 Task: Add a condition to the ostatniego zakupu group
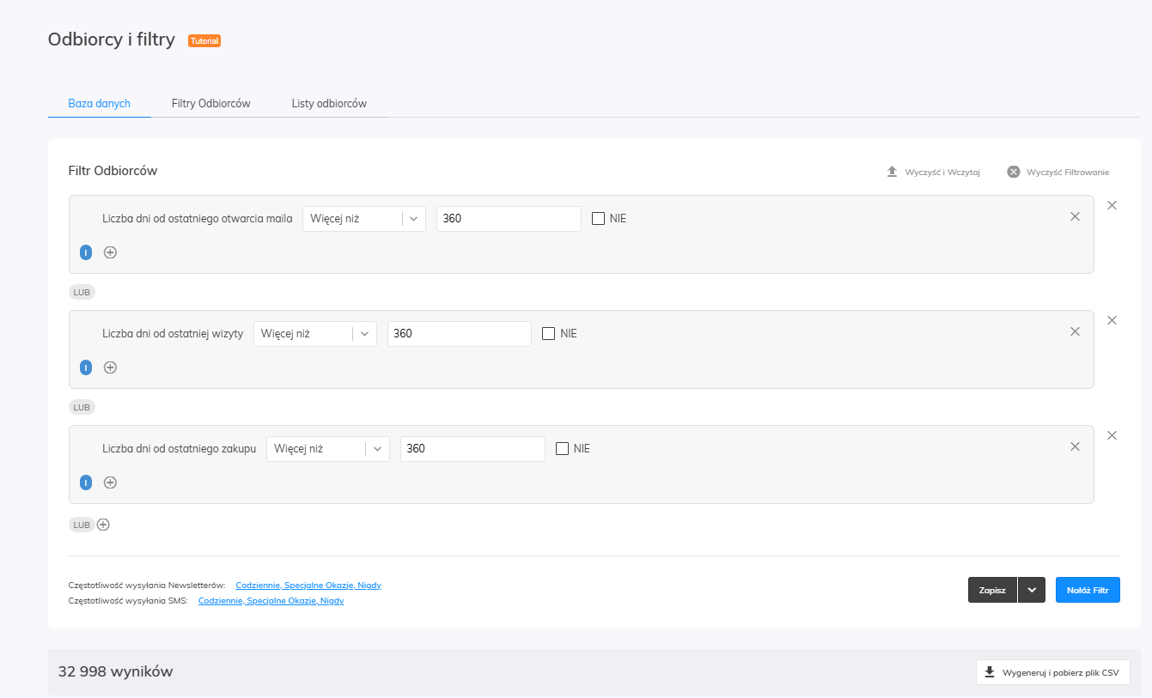tap(110, 483)
